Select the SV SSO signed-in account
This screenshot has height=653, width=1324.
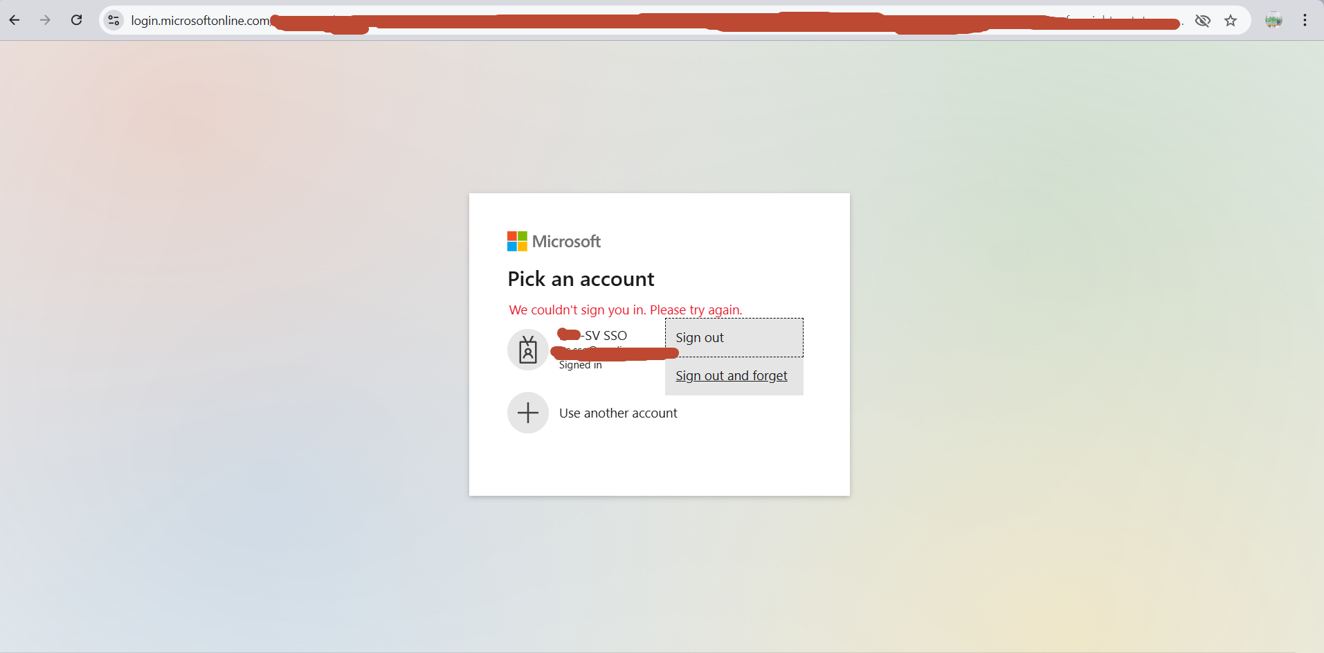(x=586, y=350)
